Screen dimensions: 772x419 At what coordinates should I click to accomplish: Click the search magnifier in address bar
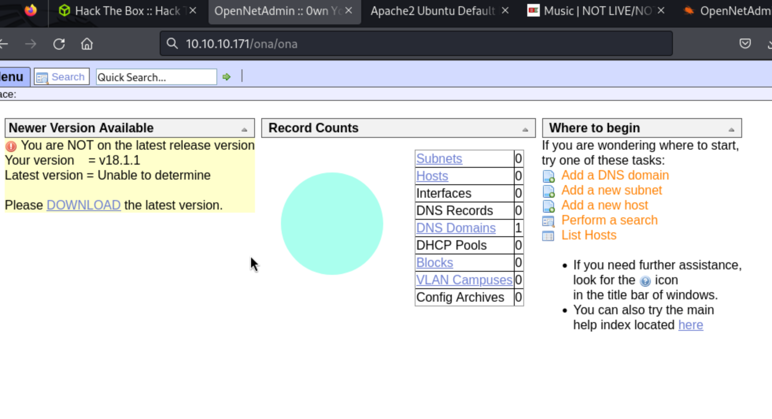point(172,43)
